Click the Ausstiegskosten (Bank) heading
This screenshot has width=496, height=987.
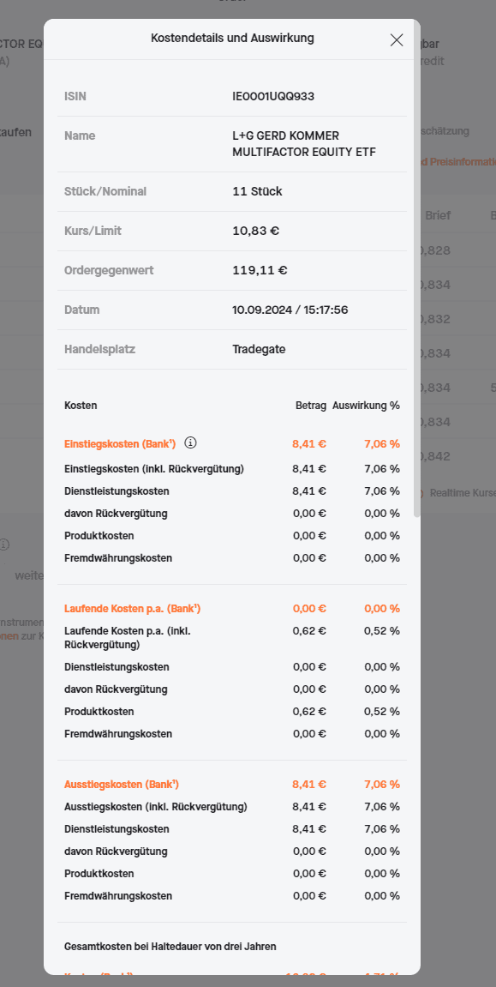122,785
